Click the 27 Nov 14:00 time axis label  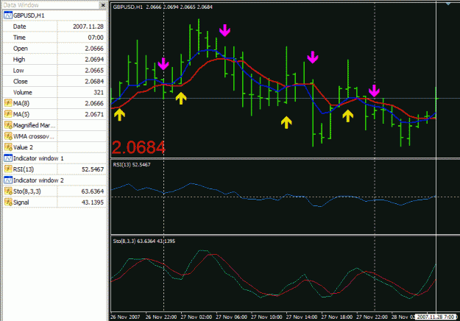(302, 317)
